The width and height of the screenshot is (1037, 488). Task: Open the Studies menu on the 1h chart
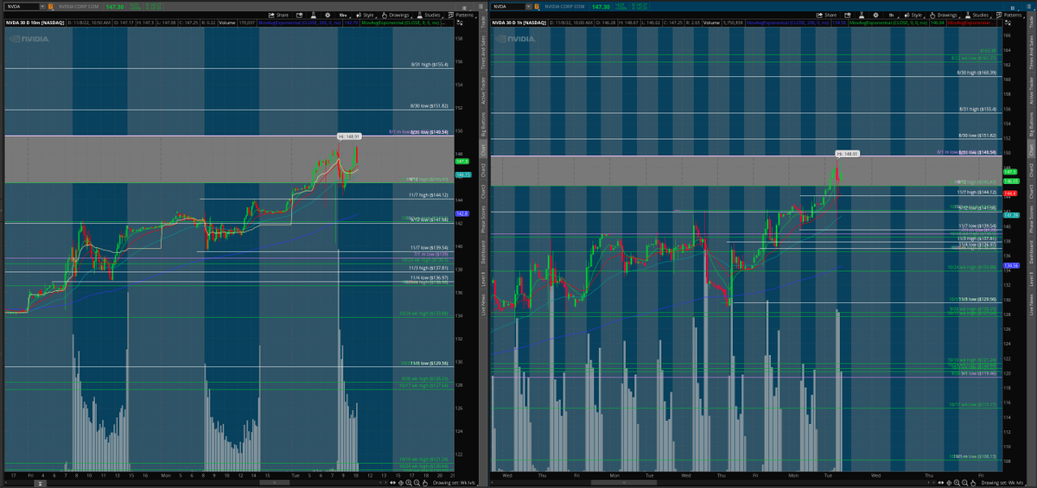pyautogui.click(x=978, y=16)
